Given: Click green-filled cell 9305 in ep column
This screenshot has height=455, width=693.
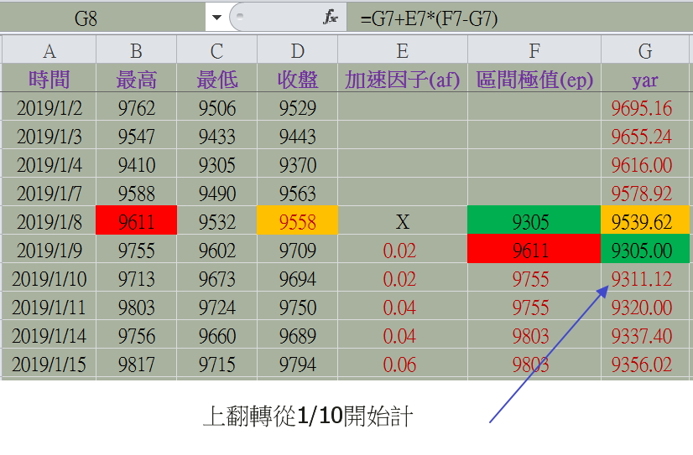Looking at the screenshot, I should 534,221.
